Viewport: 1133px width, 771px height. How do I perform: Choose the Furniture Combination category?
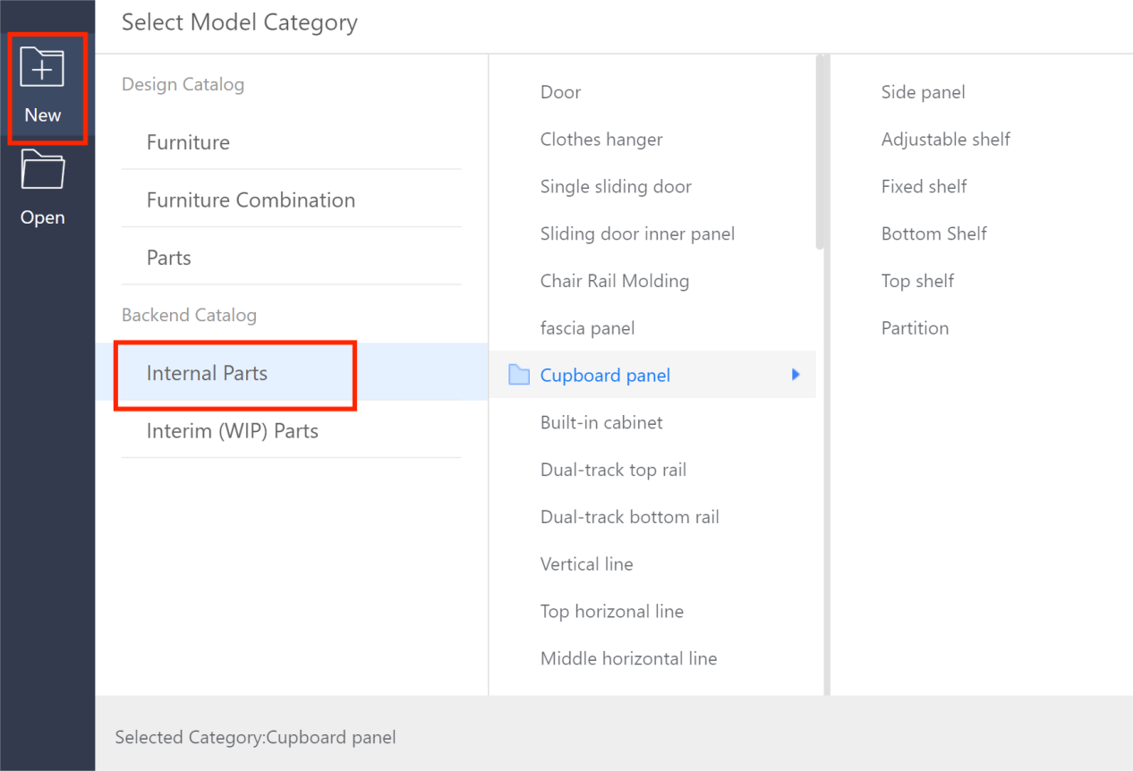tap(251, 200)
